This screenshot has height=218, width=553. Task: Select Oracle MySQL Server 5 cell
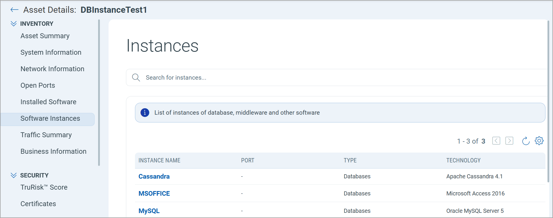click(x=475, y=211)
